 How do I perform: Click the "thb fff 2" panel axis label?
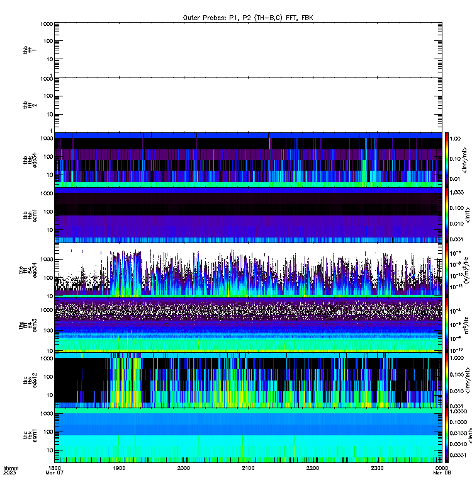pyautogui.click(x=30, y=105)
